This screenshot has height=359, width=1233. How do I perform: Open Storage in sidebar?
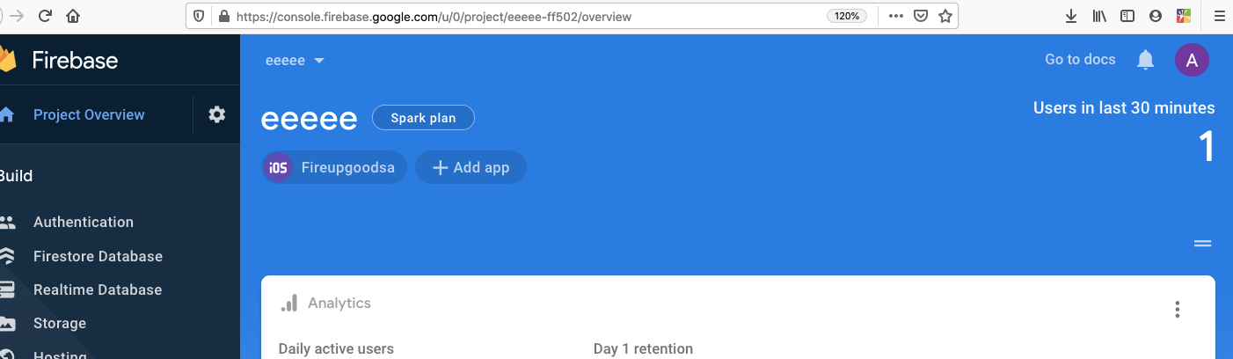[60, 323]
